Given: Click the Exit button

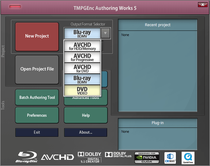Looking at the screenshot, I should tap(37, 132).
